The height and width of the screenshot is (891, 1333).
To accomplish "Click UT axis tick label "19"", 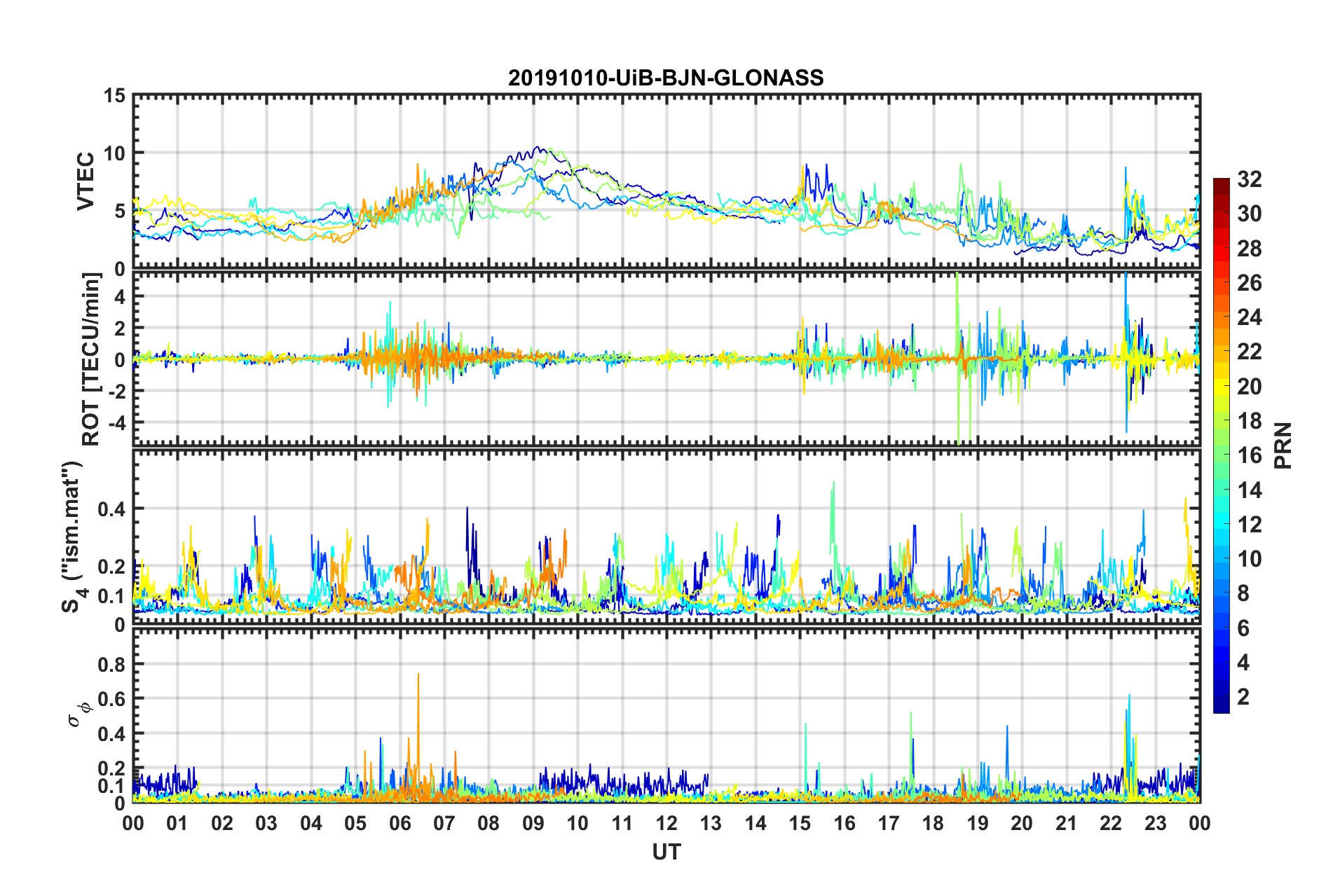I will coord(978,823).
